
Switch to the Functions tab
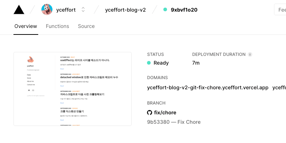point(57,26)
